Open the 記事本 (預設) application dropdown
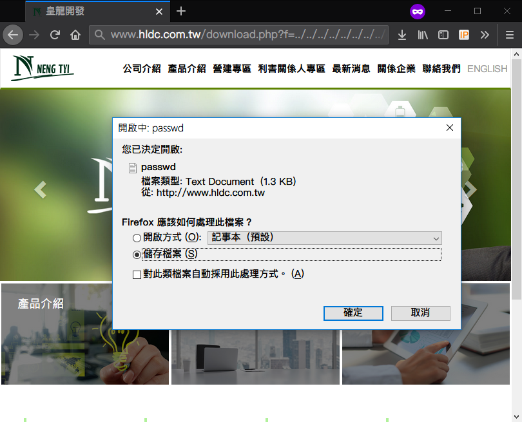 [x=325, y=238]
